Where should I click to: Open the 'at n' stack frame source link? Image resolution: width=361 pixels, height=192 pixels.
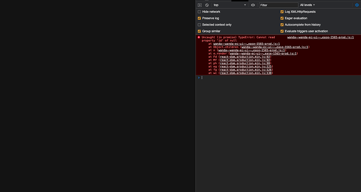pos(252,50)
